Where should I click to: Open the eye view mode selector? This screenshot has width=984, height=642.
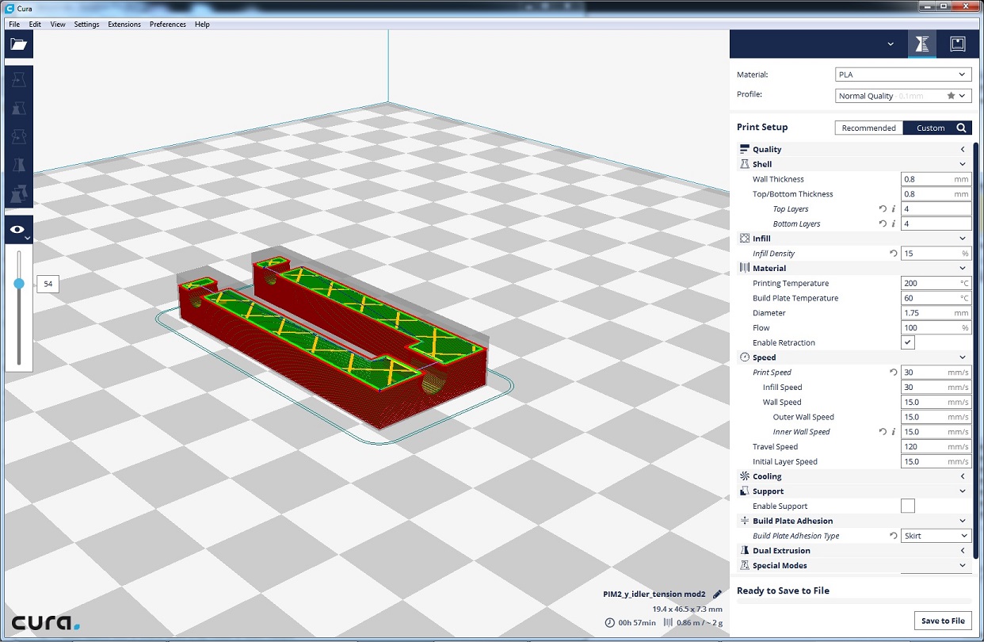pyautogui.click(x=19, y=229)
